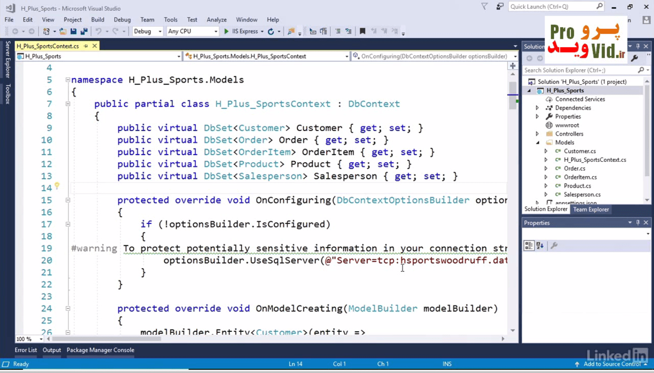Click the Redo toolbar icon
Image resolution: width=654 pixels, height=373 pixels.
tap(115, 31)
